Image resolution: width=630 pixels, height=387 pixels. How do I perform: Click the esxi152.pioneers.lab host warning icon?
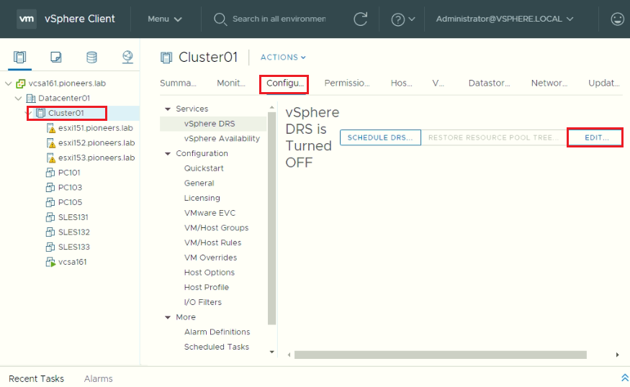50,143
